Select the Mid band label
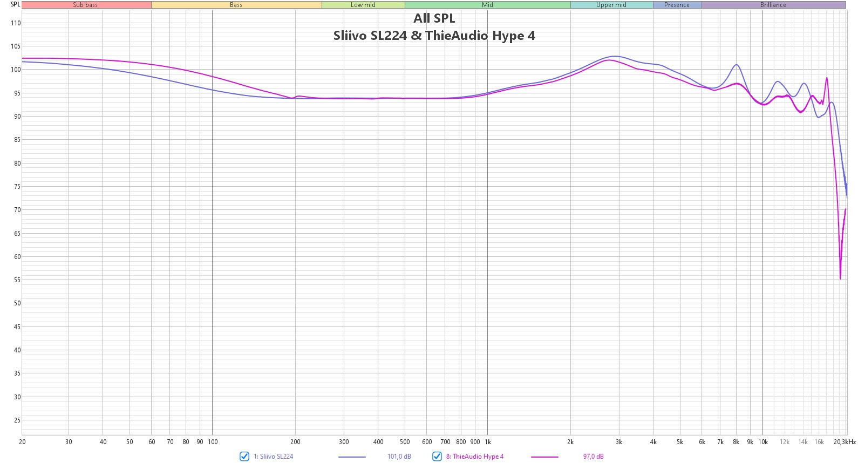858x463 pixels. 488,5
